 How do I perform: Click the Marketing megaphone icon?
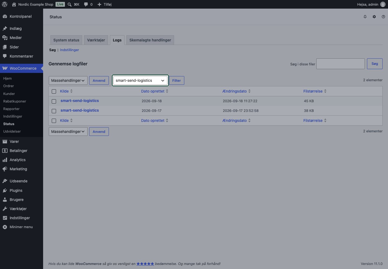pyautogui.click(x=5, y=169)
